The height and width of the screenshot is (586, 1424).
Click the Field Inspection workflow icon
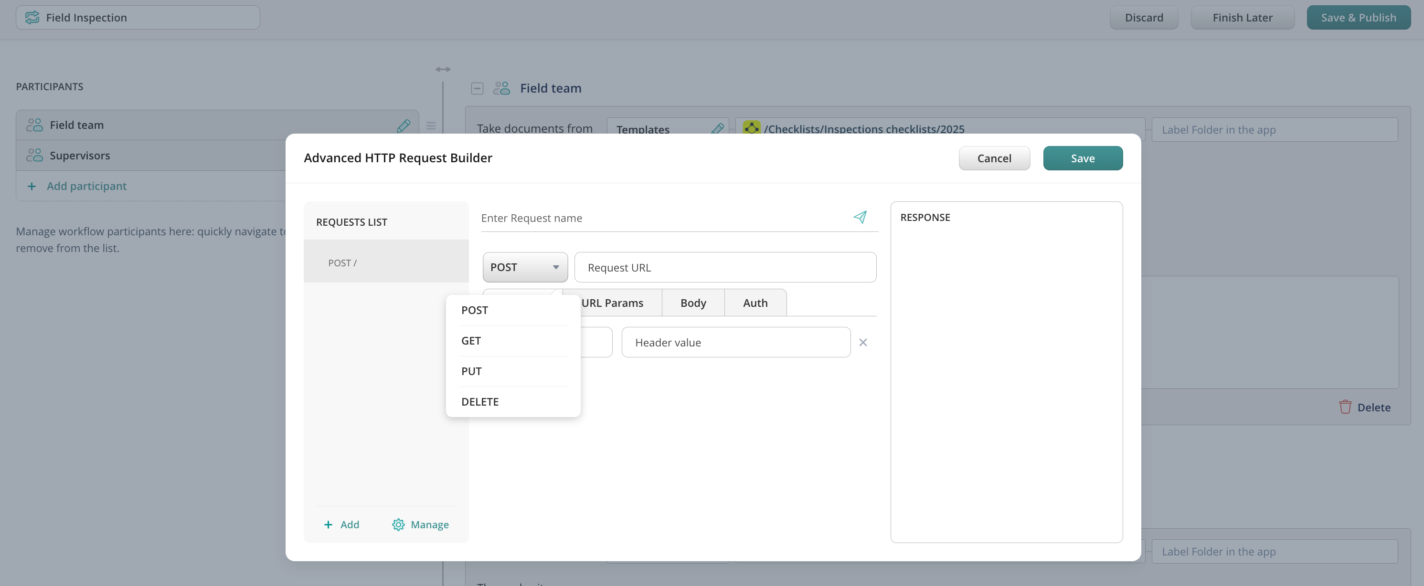(32, 18)
